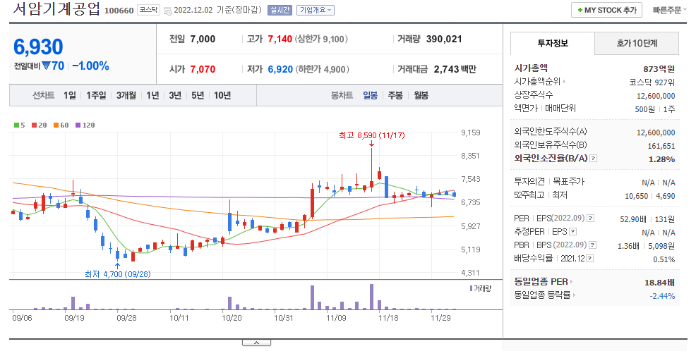Open help icon beside 배당수익률 2021.12
The height and width of the screenshot is (351, 696).
(x=590, y=259)
